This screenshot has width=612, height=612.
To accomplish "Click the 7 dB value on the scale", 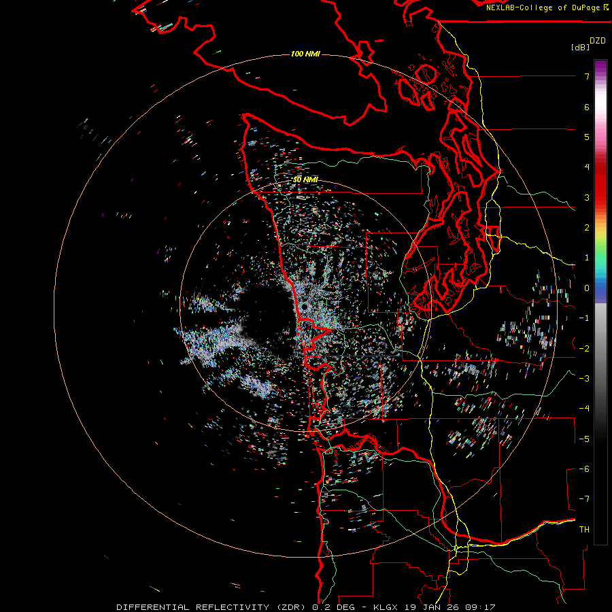I will pos(587,76).
